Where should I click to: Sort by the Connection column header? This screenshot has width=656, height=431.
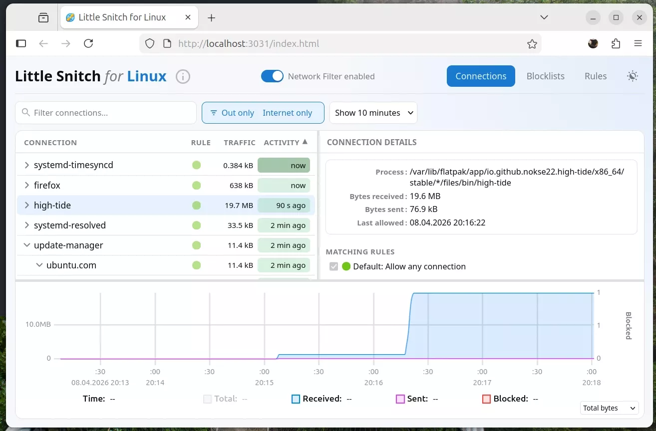click(x=50, y=143)
